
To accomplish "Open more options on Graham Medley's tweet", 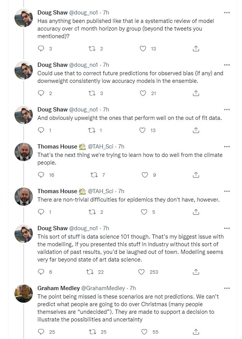I will coord(227,288).
